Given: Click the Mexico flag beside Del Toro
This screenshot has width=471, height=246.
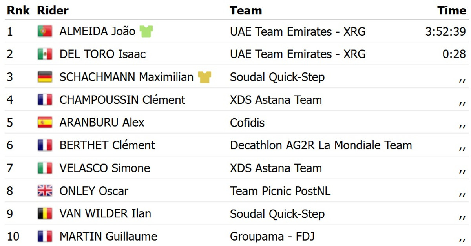Looking at the screenshot, I should click(45, 54).
